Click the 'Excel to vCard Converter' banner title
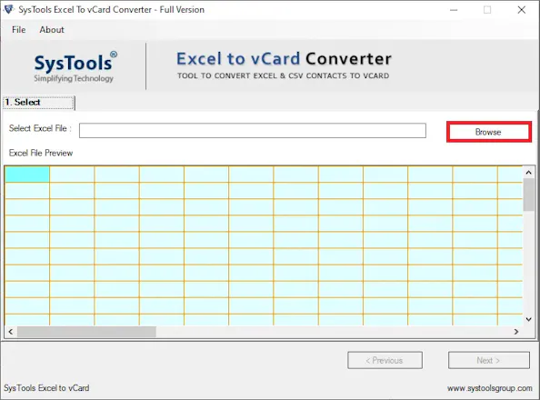The height and width of the screenshot is (400, 540). pyautogui.click(x=284, y=59)
